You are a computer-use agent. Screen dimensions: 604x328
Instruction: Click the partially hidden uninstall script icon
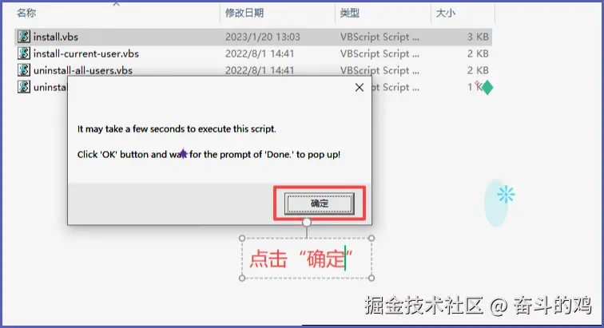click(x=23, y=87)
